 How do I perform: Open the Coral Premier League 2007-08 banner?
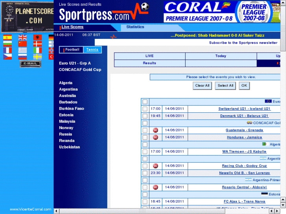[x=222, y=12]
